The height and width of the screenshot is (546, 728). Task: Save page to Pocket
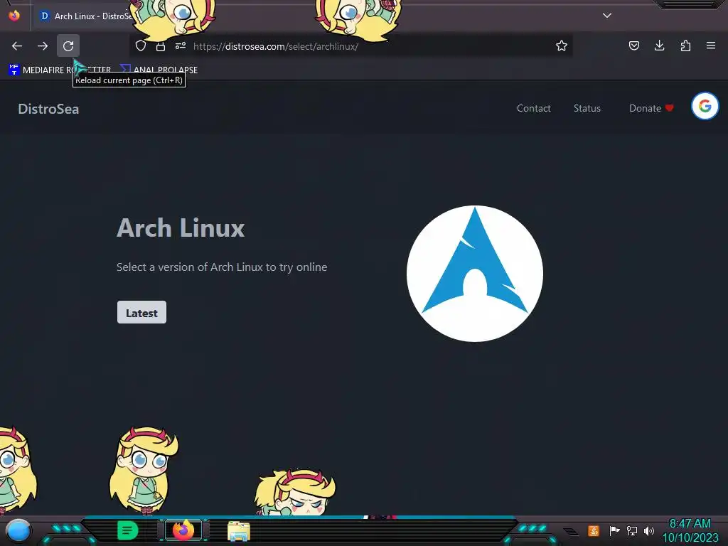click(633, 45)
